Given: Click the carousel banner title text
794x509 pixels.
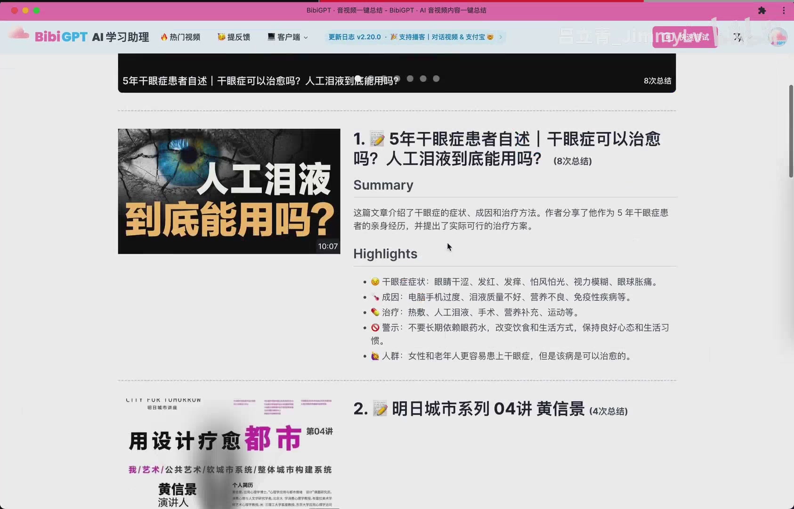Looking at the screenshot, I should click(260, 81).
